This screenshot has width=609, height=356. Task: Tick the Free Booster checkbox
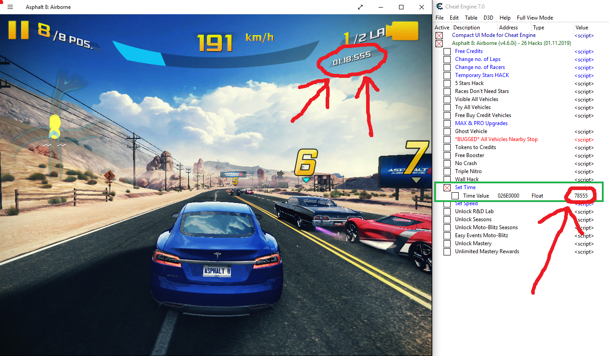[x=447, y=156]
